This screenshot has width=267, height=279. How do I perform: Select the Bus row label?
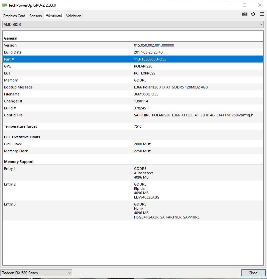[x=7, y=73]
